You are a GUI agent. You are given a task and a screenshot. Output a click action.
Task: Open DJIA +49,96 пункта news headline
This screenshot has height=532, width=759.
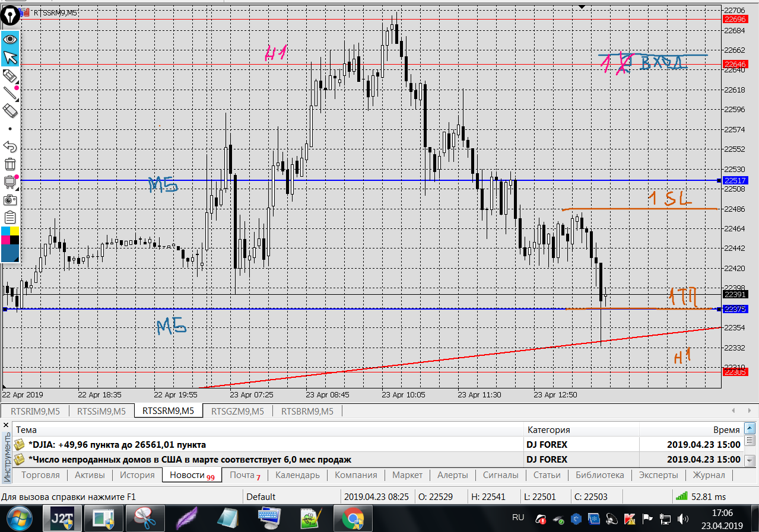click(117, 444)
